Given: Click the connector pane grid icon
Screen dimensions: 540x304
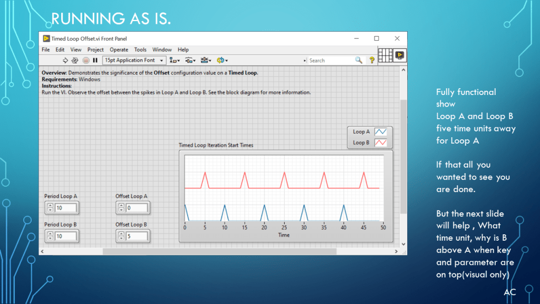Looking at the screenshot, I should click(x=386, y=55).
